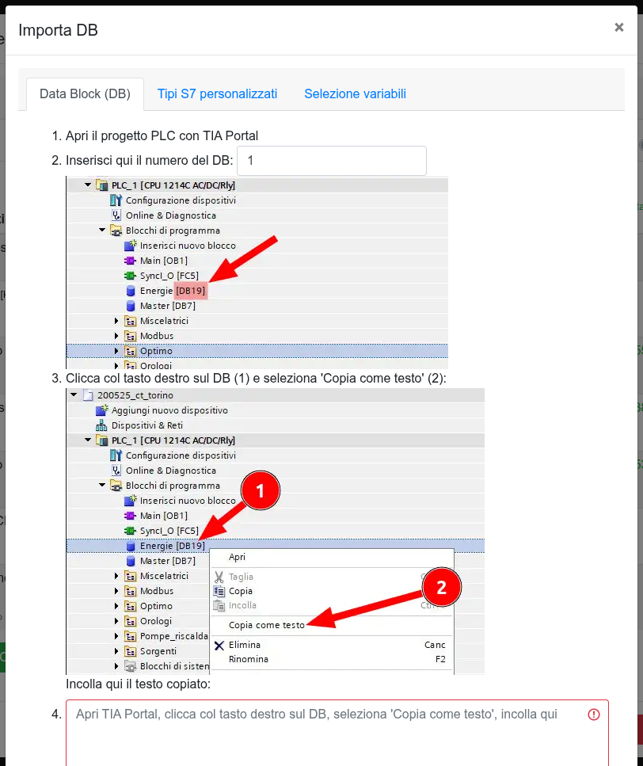Close the Importa DB dialog
The image size is (643, 766).
(x=620, y=26)
